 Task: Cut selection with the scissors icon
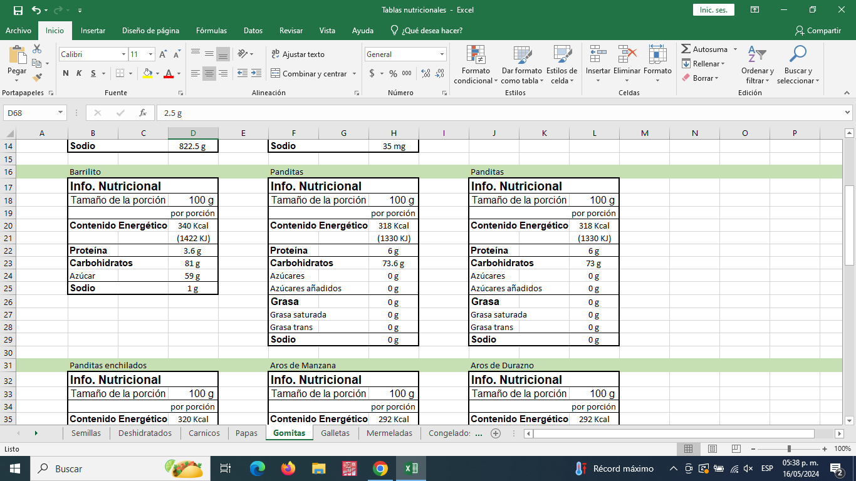[37, 49]
